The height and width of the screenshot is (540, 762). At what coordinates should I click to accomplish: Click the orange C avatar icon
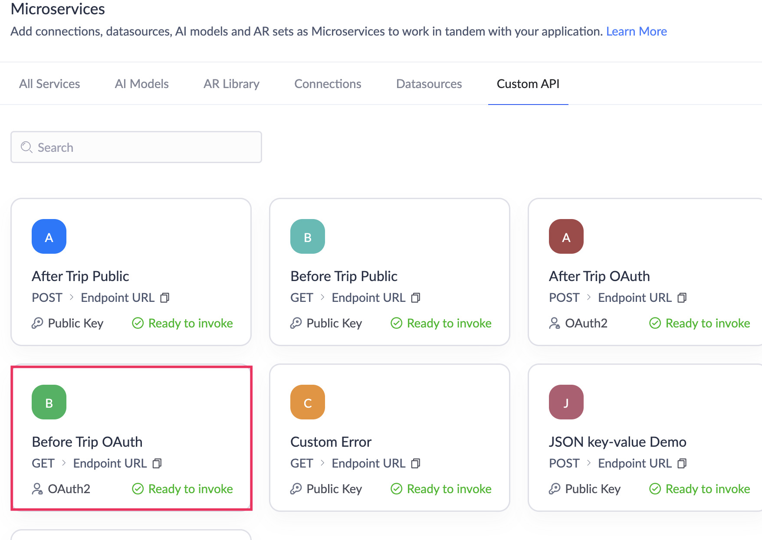308,402
